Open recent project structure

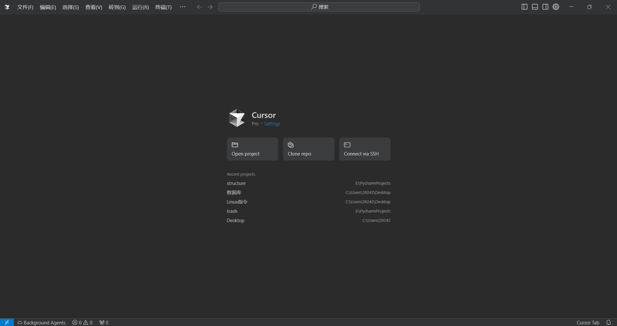pyautogui.click(x=309, y=183)
